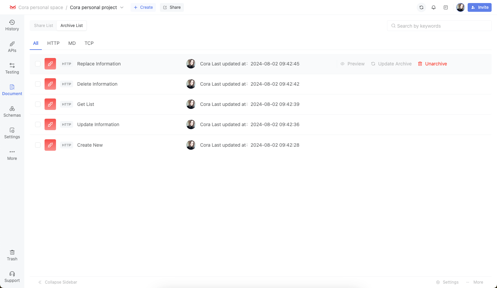Click Update Archive for Replace Information
Image resolution: width=497 pixels, height=288 pixels.
click(x=391, y=64)
